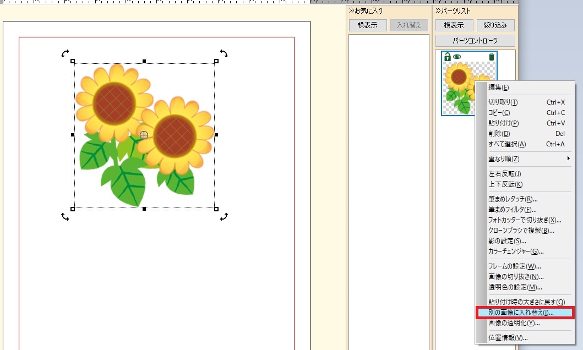
Task: Click the top middle resize handle
Action: pyautogui.click(x=144, y=61)
